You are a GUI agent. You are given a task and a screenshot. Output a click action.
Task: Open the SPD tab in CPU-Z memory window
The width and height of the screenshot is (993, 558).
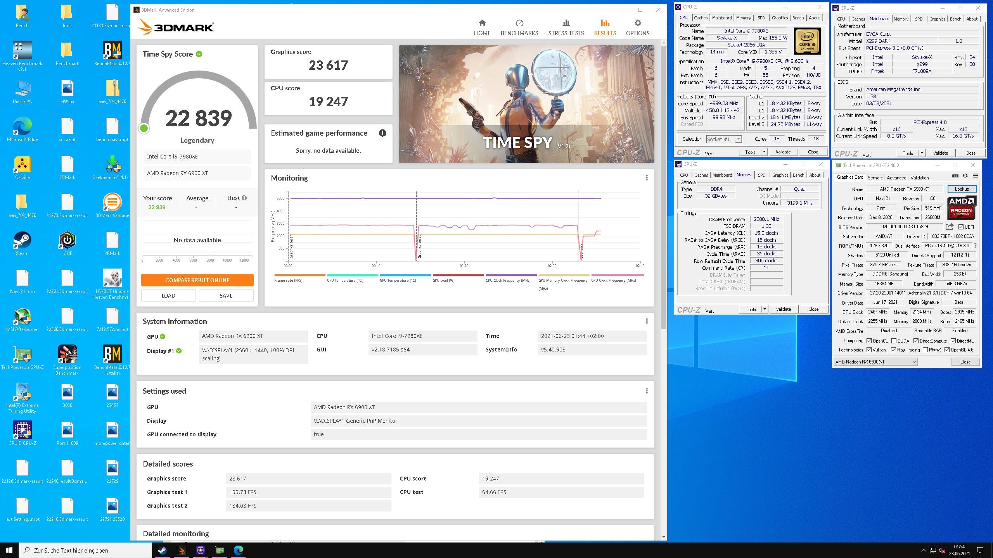point(761,175)
